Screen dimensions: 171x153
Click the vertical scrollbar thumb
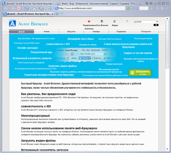pyautogui.click(x=167, y=44)
